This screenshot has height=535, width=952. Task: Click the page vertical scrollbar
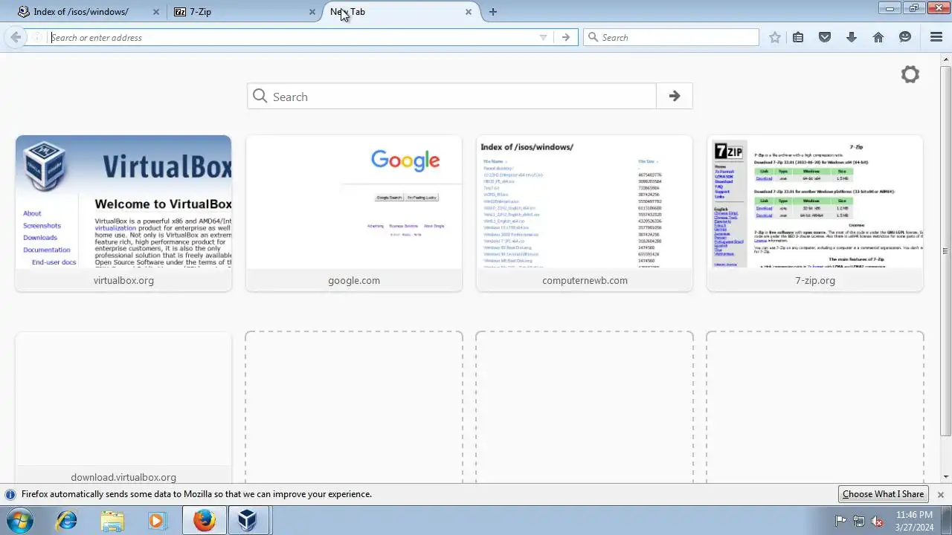pyautogui.click(x=945, y=251)
